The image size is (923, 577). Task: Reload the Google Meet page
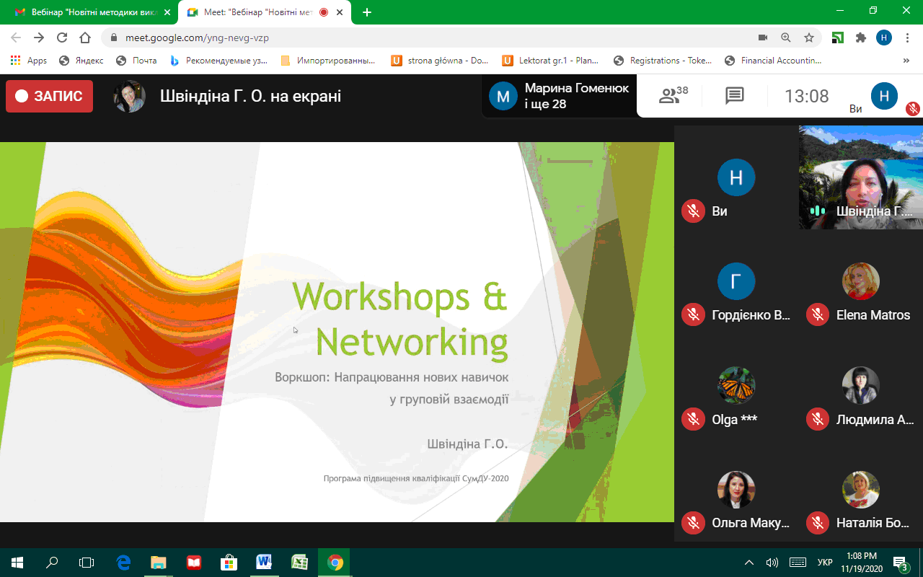point(62,38)
